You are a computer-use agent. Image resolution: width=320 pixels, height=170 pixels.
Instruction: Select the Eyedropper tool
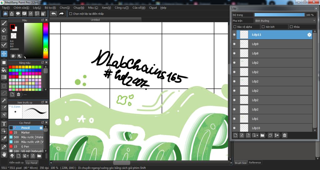(x=4, y=147)
